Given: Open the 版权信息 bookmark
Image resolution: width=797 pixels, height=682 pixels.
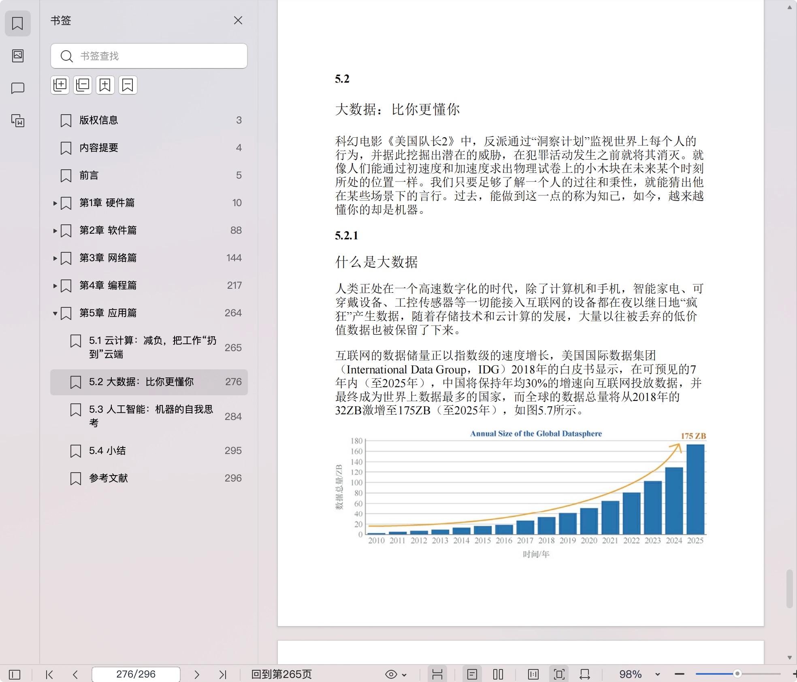Looking at the screenshot, I should (x=149, y=120).
